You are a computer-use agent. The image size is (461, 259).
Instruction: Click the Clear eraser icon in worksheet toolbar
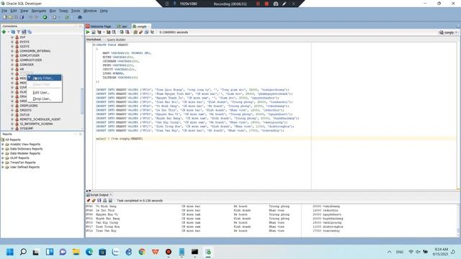point(141,32)
